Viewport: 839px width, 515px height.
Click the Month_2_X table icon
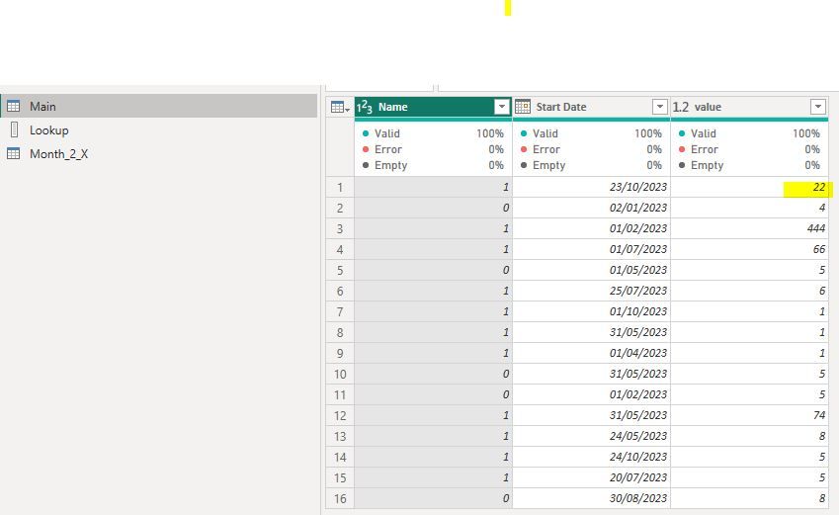coord(14,153)
